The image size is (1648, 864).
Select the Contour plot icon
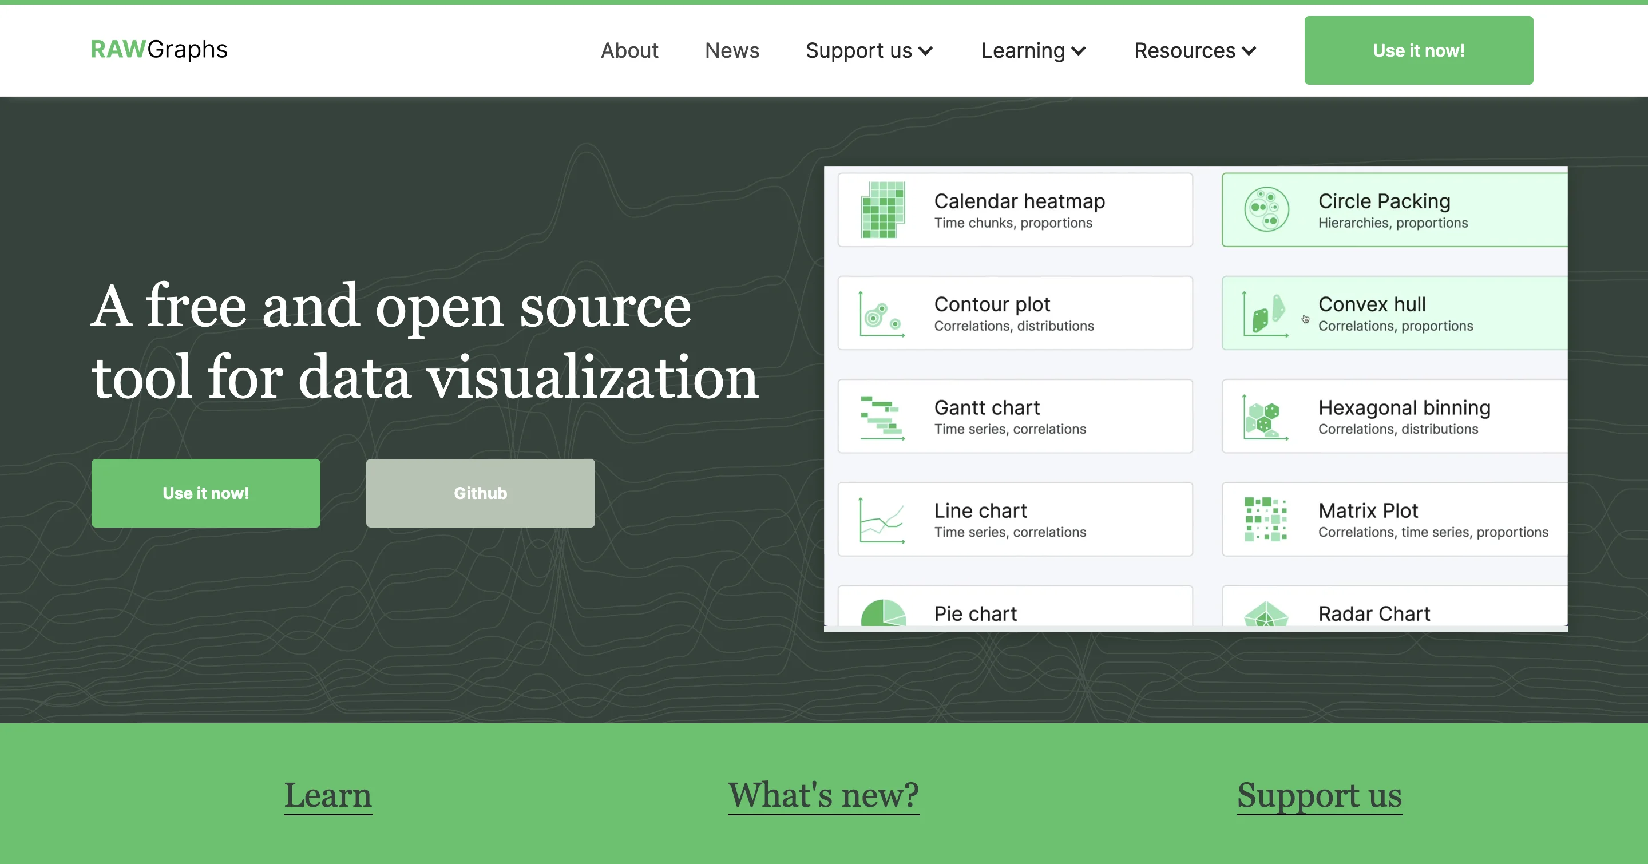[x=882, y=314]
